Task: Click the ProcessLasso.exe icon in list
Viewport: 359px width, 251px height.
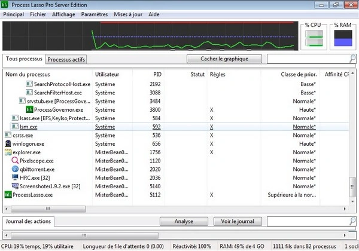Action: click(8, 195)
